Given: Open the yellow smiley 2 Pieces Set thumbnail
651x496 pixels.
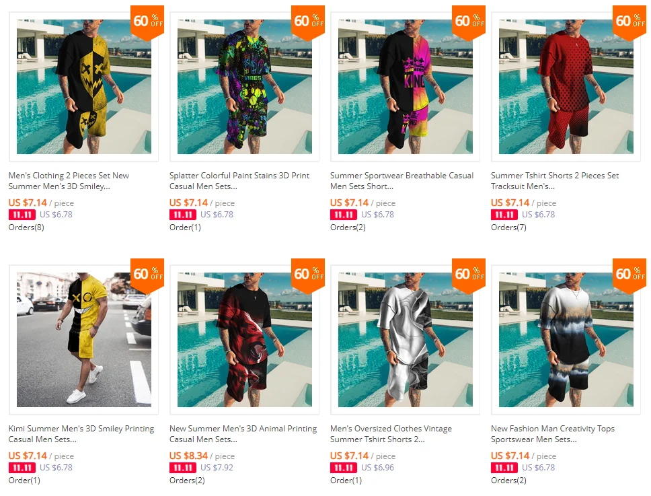Looking at the screenshot, I should click(x=84, y=86).
